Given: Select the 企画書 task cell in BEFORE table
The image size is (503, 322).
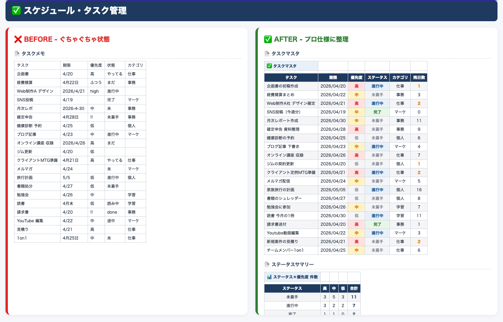Looking at the screenshot, I should click(x=37, y=74).
